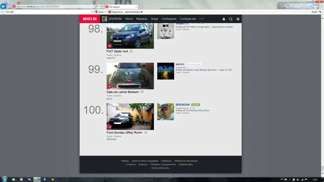Screen dimensions: 324x182
Task: Open the site settings gear icon
Action: (238, 19)
